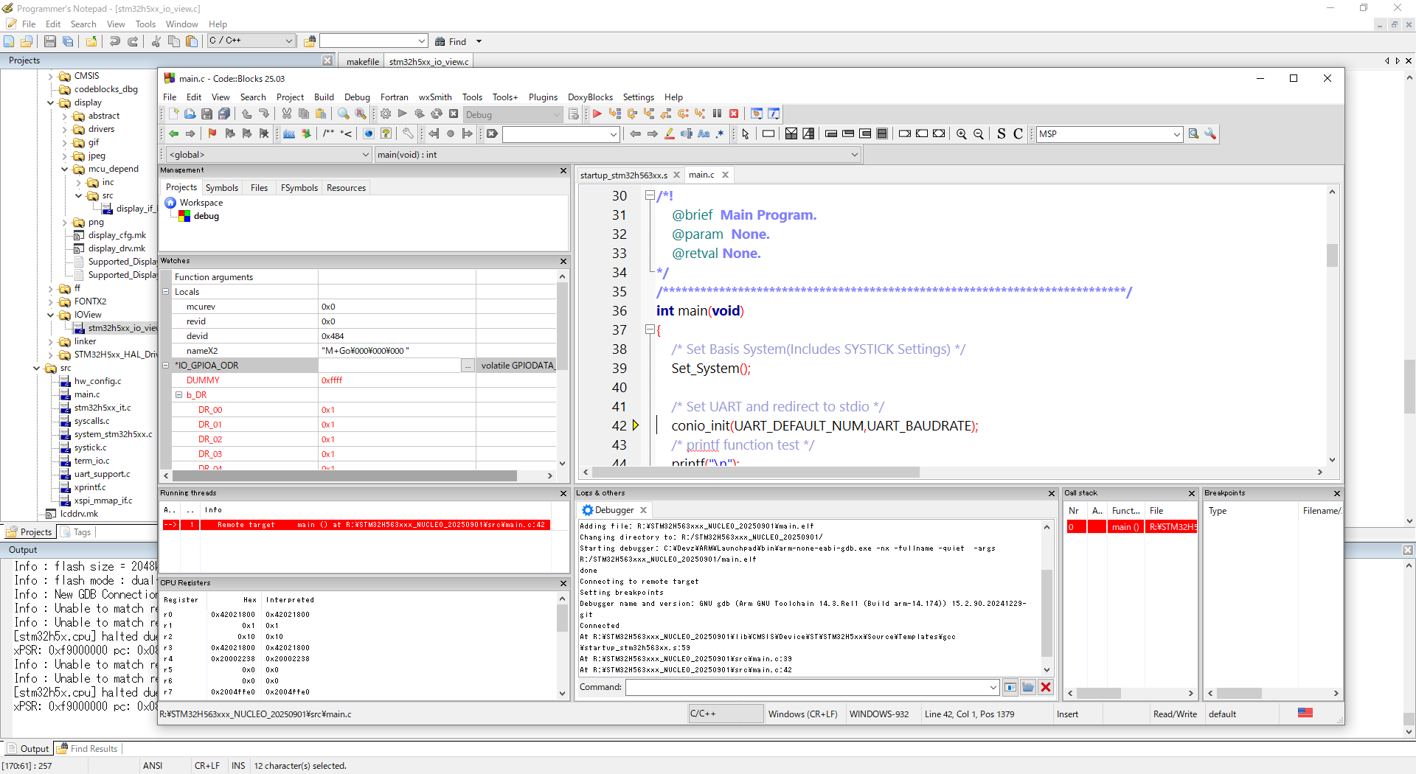
Task: Click the Debug/Continue red arrow icon
Action: (x=597, y=114)
